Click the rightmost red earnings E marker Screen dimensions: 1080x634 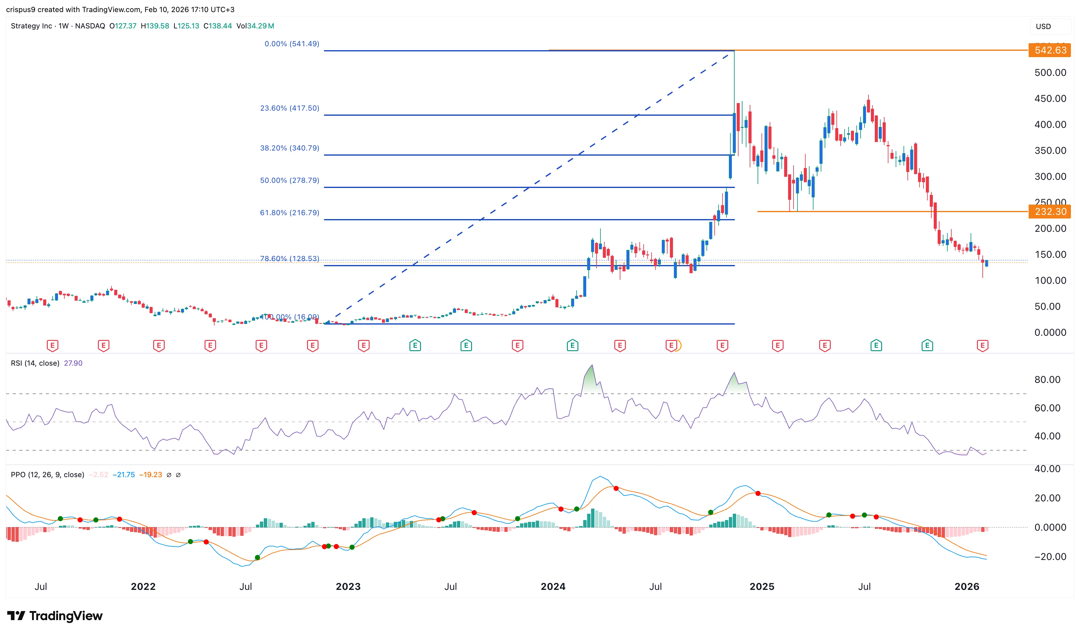[982, 345]
